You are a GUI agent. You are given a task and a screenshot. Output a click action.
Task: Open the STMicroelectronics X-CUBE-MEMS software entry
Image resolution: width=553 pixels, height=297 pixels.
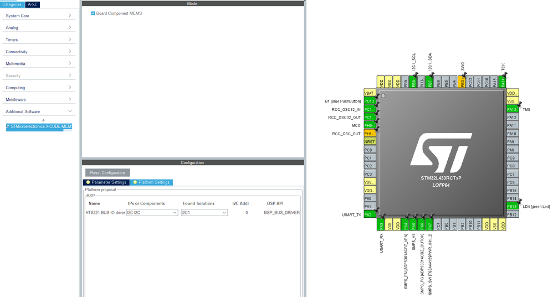[x=39, y=126]
